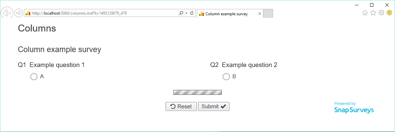Screen dimensions: 395x132
Task: Click the Reset button
Action: coord(181,106)
